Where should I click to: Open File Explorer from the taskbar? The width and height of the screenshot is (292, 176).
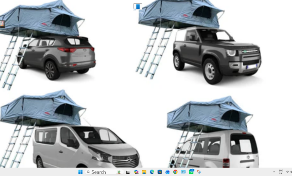coord(144,172)
